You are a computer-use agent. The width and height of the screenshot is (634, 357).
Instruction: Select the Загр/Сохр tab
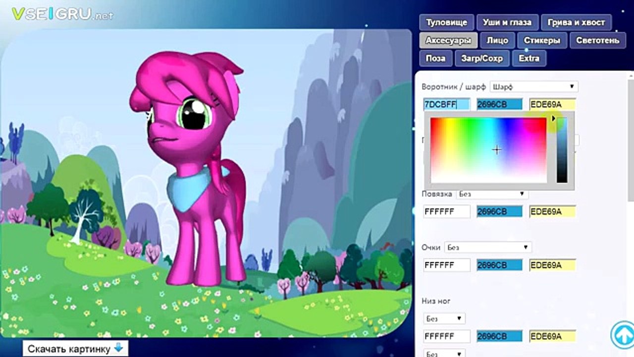482,58
